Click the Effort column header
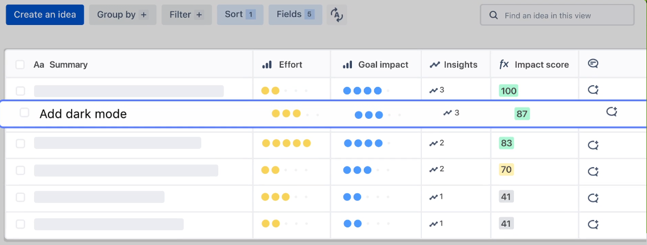The width and height of the screenshot is (647, 245). coord(290,65)
